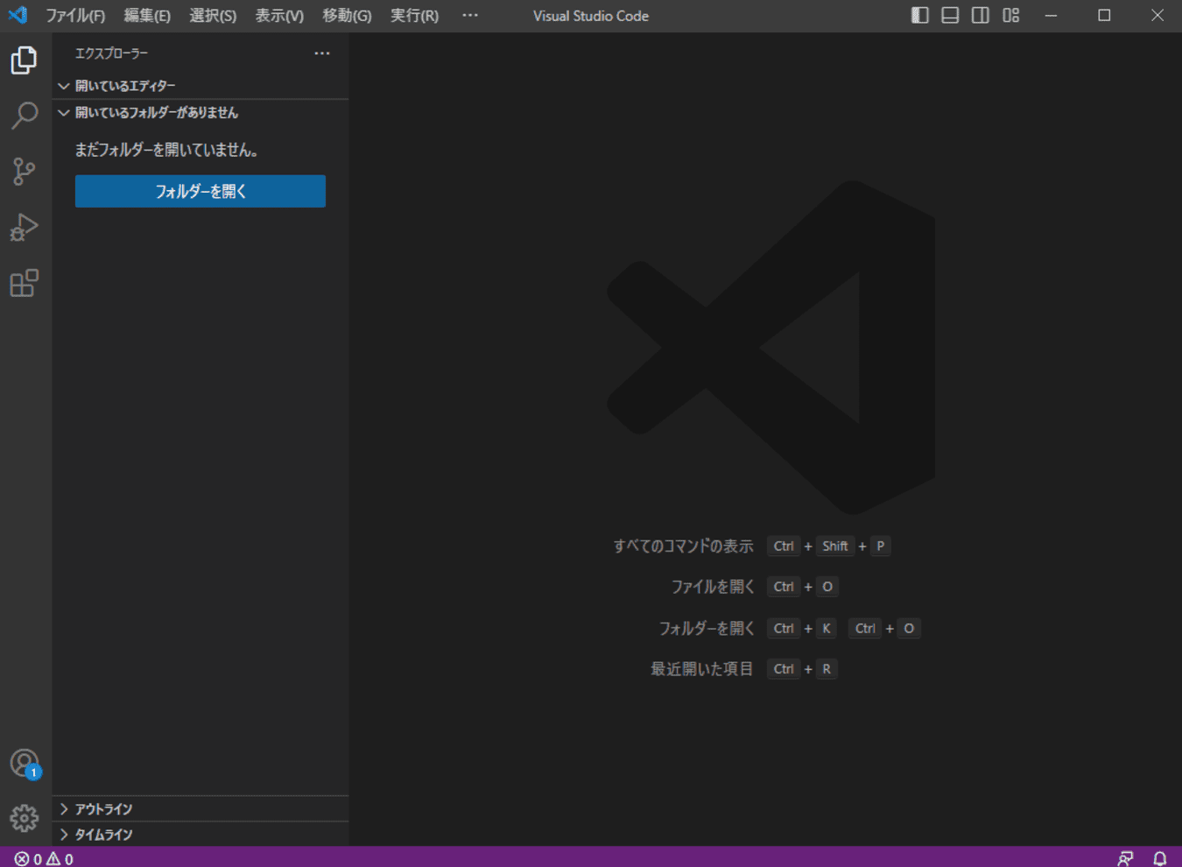The height and width of the screenshot is (867, 1182).
Task: Click the フォルダーを開く shortcut label in editor
Action: point(707,629)
